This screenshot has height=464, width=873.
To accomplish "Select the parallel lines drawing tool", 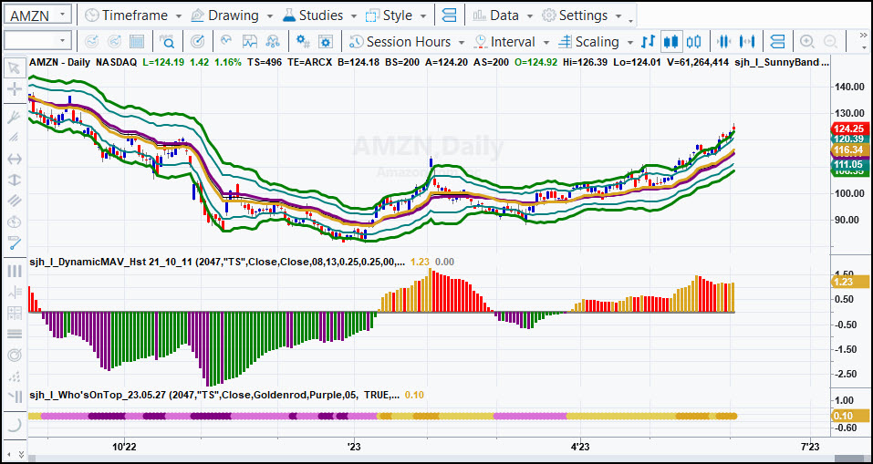I will (x=14, y=201).
